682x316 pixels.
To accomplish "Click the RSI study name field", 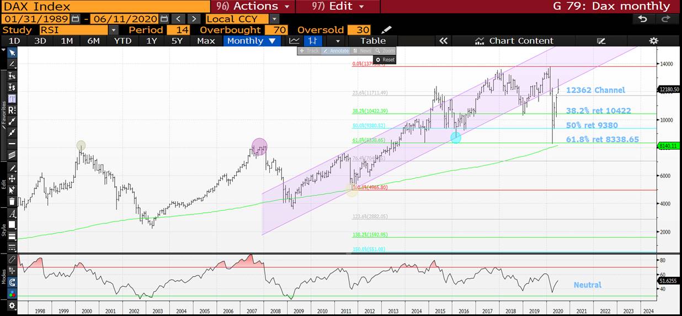I will pyautogui.click(x=73, y=30).
